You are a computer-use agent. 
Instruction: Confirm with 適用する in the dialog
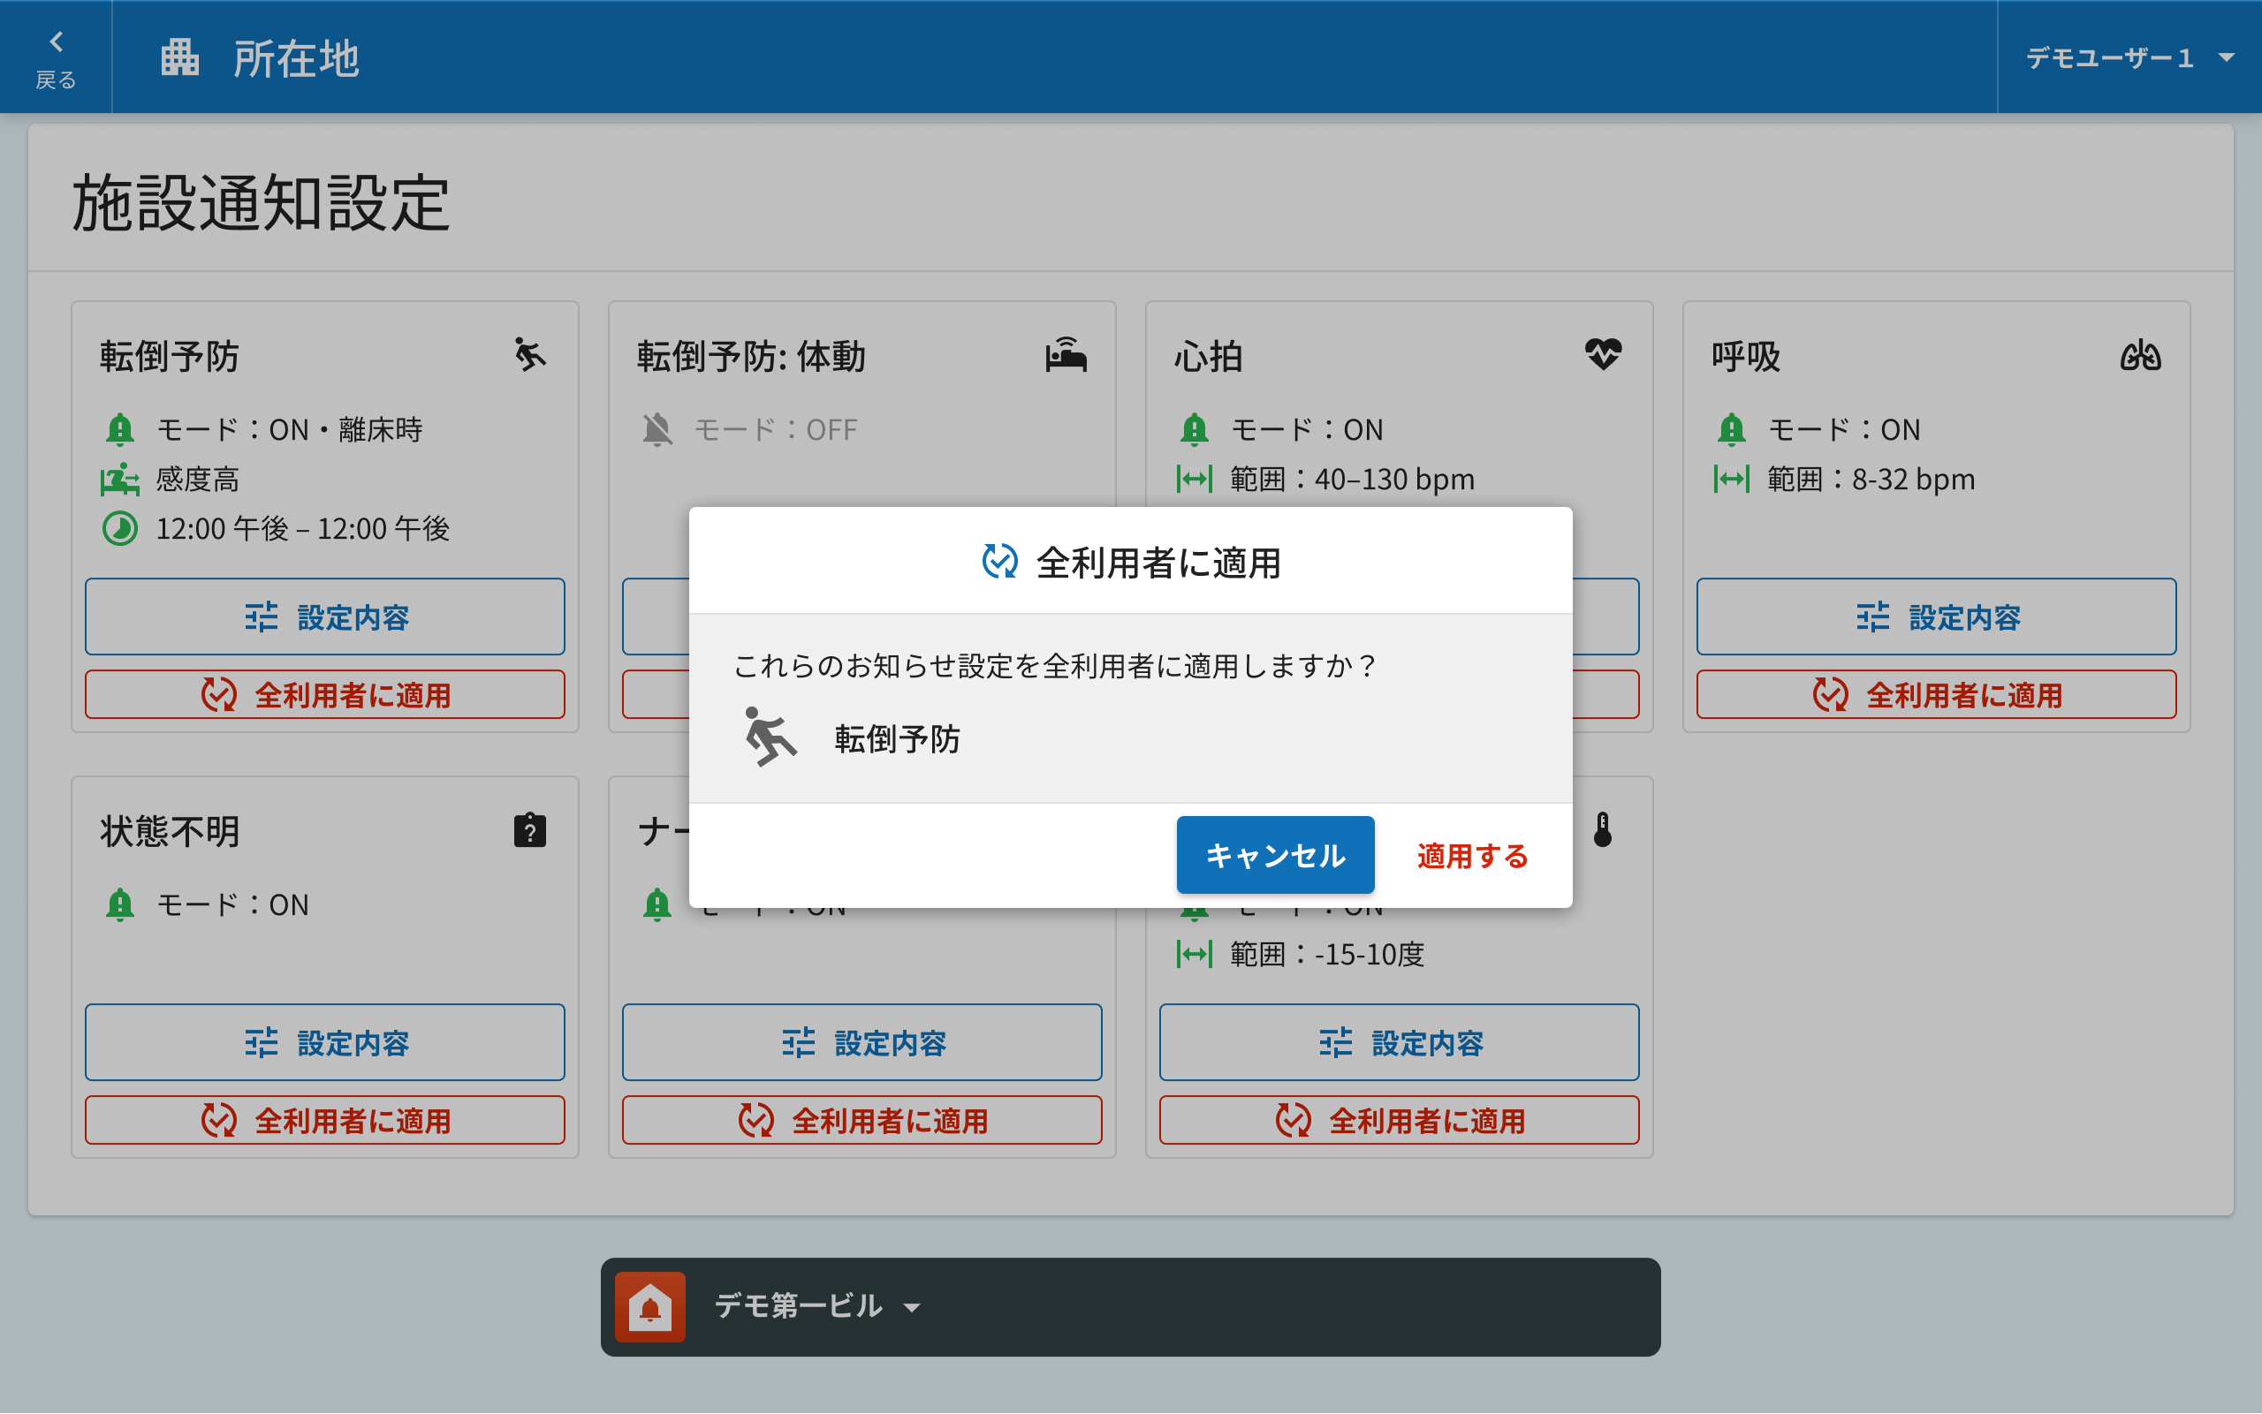(1471, 856)
